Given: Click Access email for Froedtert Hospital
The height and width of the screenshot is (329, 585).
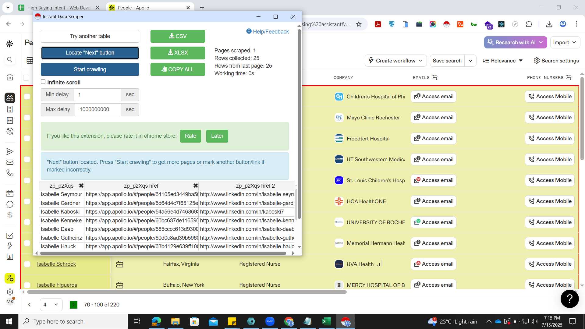Looking at the screenshot, I should coord(433,138).
